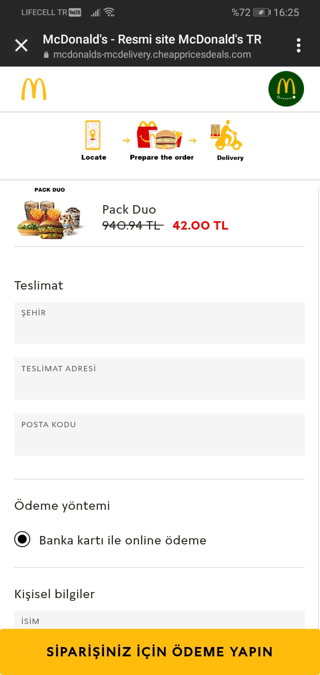Tap the padlock icon beside the URL
Screen dimensions: 320x675
[x=46, y=55]
